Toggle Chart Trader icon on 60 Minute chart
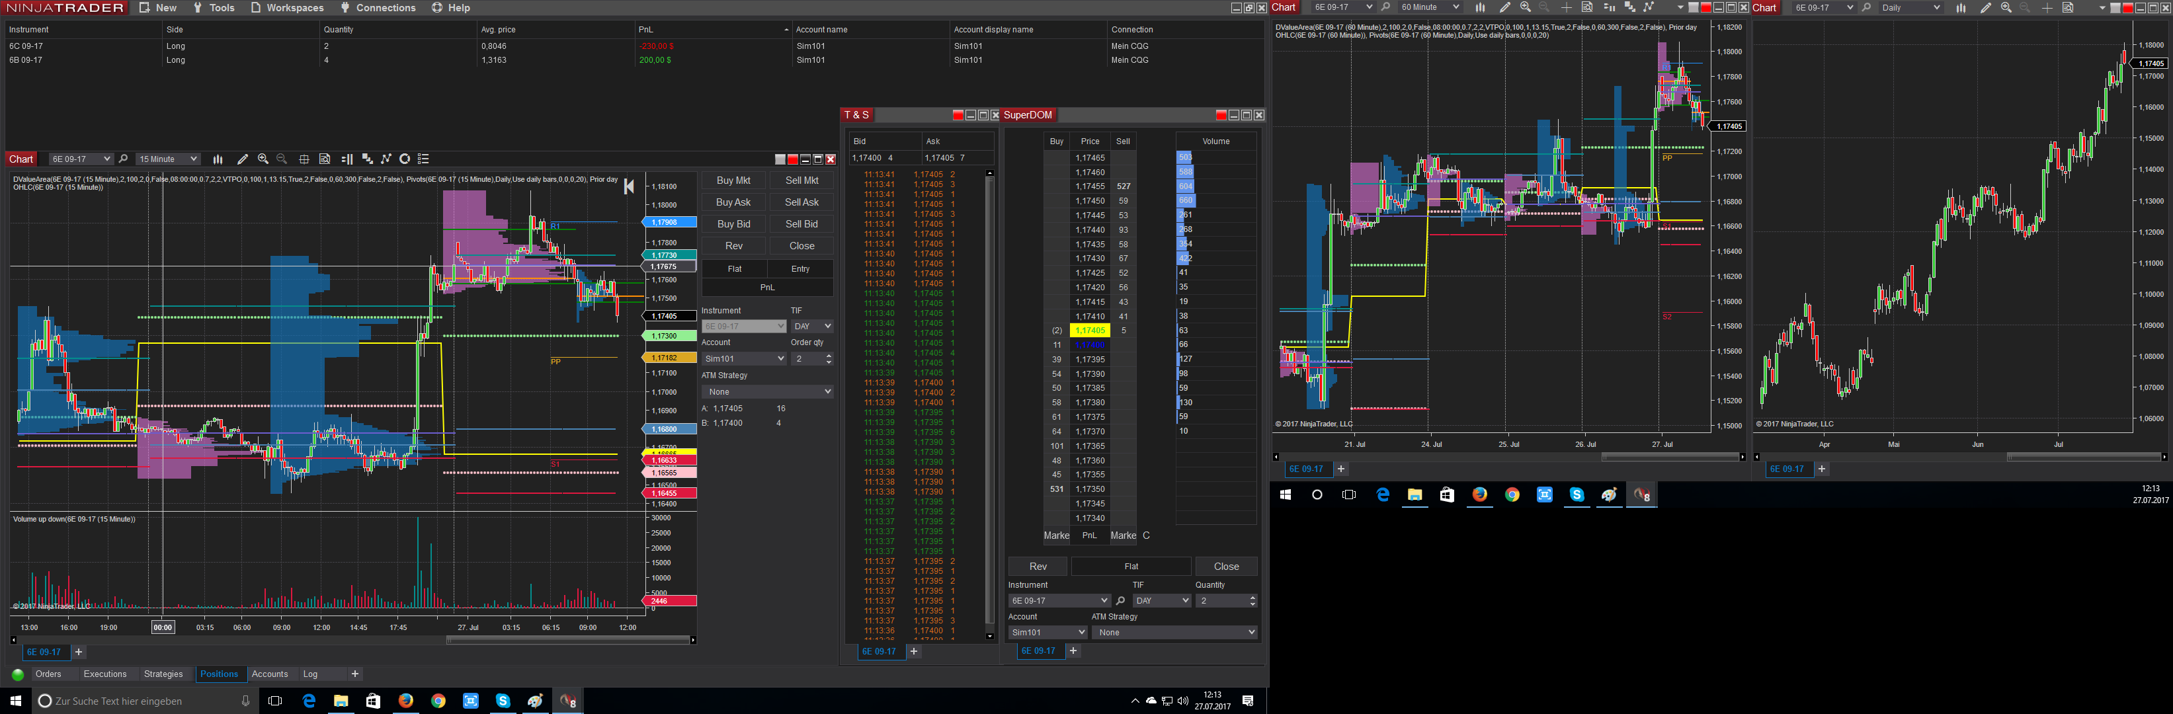The height and width of the screenshot is (714, 2173). point(1609,7)
